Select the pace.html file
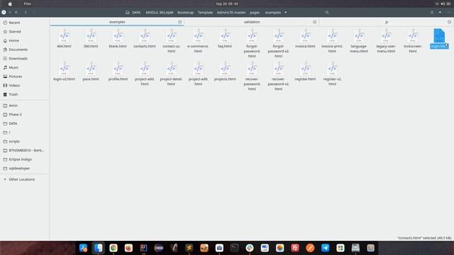This screenshot has width=454, height=255. click(x=91, y=72)
